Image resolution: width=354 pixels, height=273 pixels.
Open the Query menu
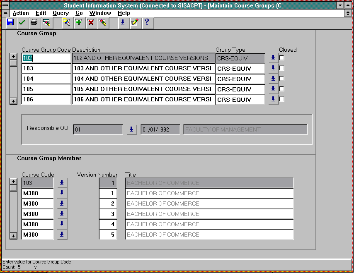[61, 13]
